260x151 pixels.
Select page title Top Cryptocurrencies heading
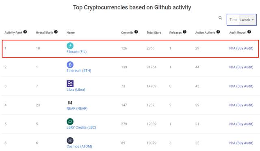[132, 7]
